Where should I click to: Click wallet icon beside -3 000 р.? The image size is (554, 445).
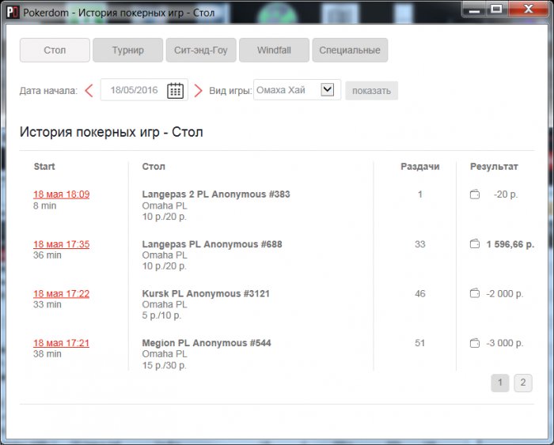click(x=475, y=343)
